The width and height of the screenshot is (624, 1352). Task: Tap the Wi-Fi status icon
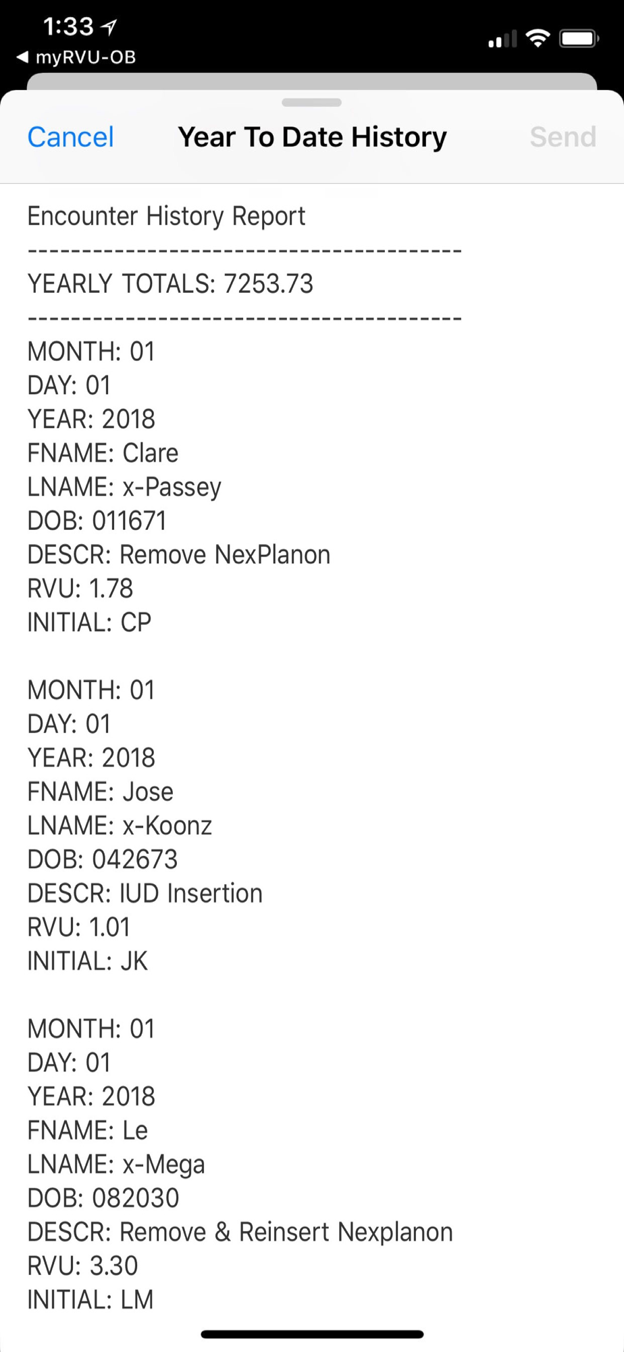click(538, 39)
